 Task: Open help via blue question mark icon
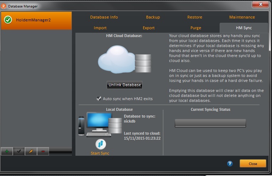(x=230, y=164)
